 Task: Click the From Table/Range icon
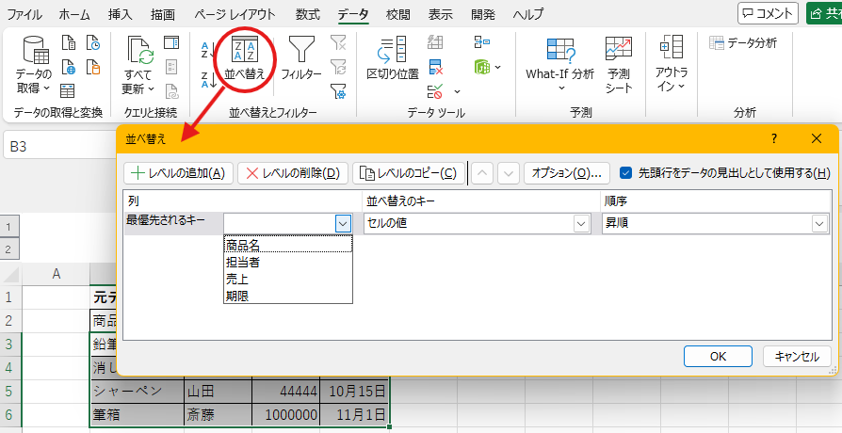68,90
